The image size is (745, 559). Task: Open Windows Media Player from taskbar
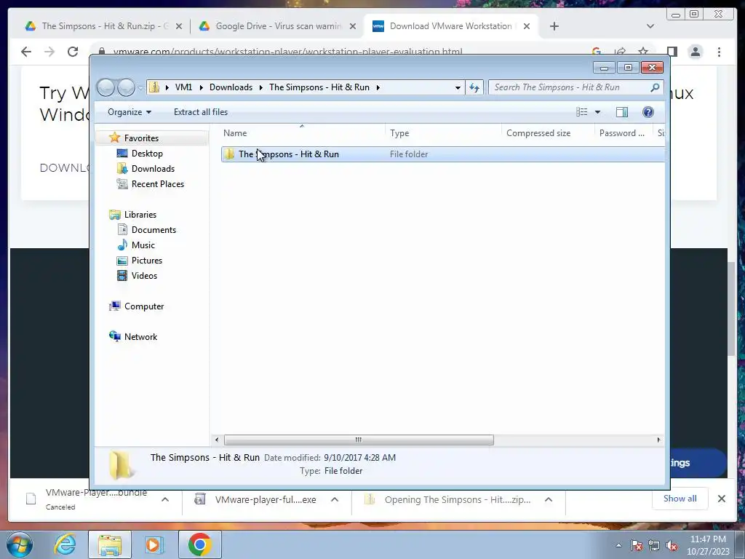point(154,544)
